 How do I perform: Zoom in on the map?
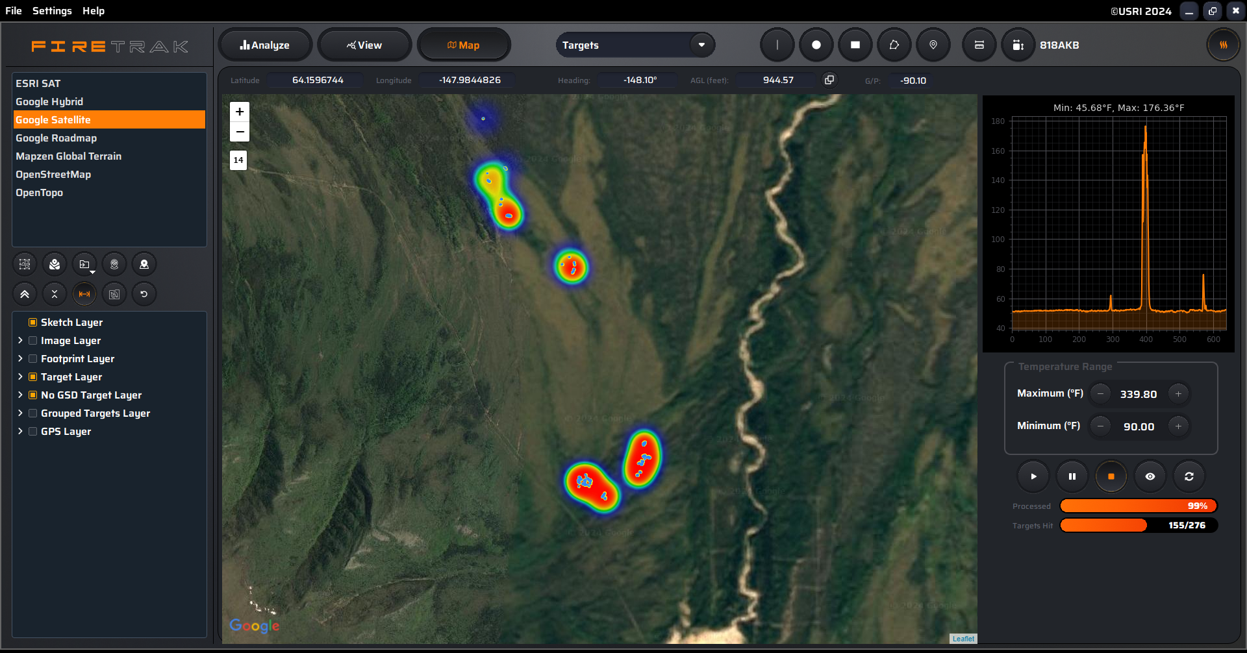pos(240,112)
